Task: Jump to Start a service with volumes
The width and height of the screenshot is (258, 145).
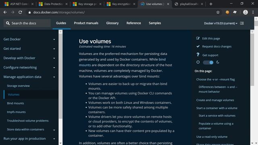Action: [x=217, y=116]
